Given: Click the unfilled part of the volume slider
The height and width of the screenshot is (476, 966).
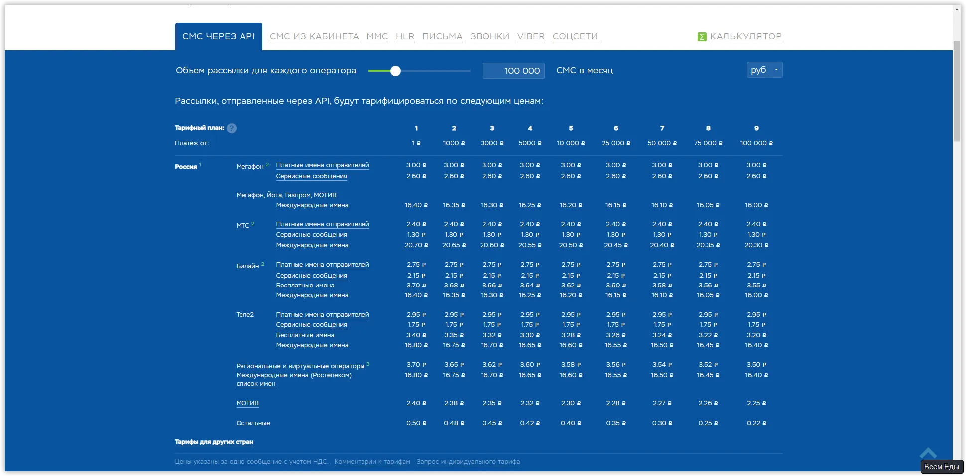Looking at the screenshot, I should tap(436, 71).
